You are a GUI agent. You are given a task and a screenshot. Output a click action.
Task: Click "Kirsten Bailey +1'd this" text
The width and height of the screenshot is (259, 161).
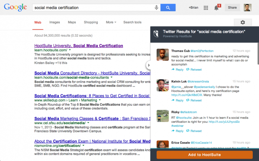click(x=51, y=63)
